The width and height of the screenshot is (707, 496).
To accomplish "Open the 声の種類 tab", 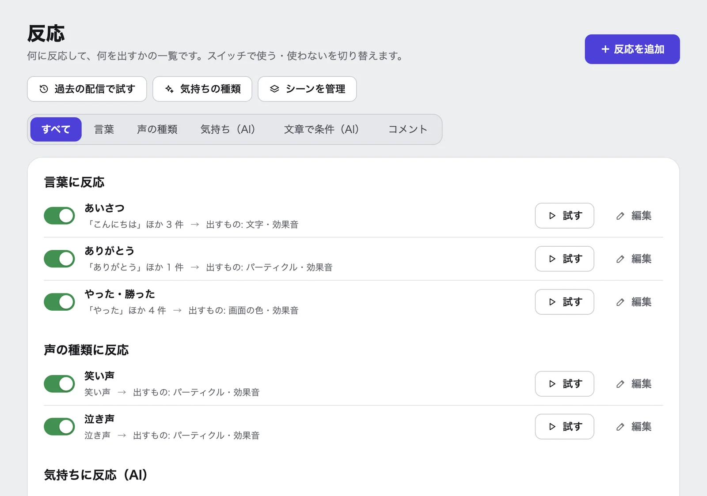I will coord(157,129).
